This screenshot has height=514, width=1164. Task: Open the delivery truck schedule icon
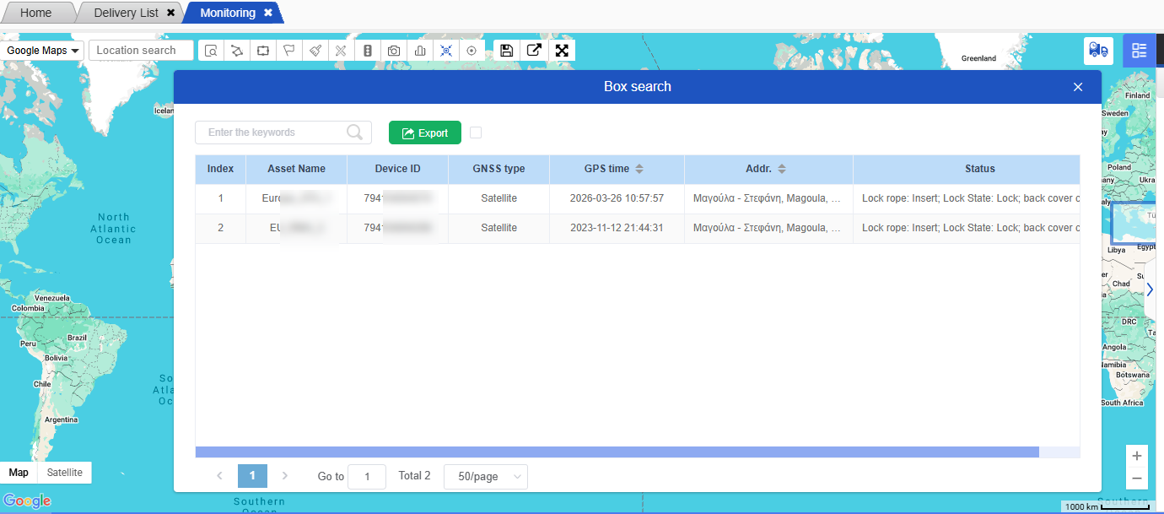pos(1098,51)
